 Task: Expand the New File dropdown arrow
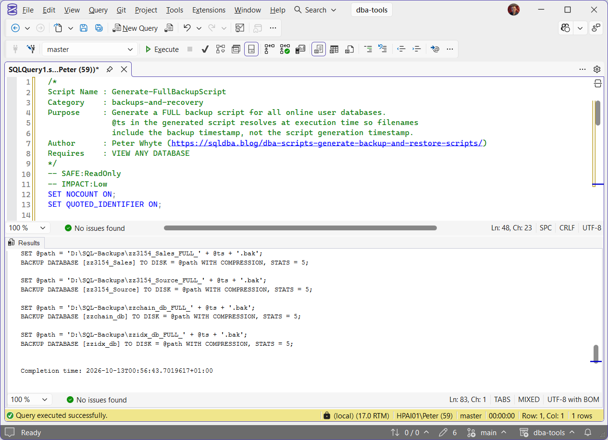click(x=71, y=28)
